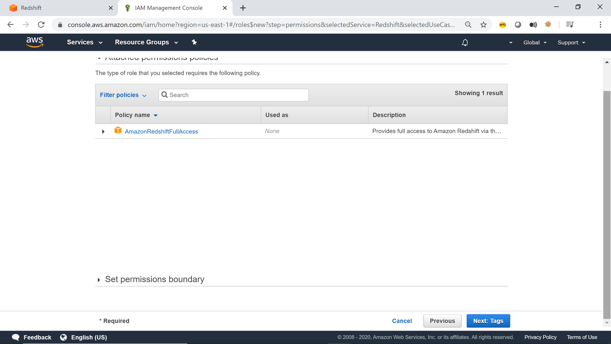Click the pin shortcut icon in navbar
Image resolution: width=611 pixels, height=344 pixels.
point(194,42)
